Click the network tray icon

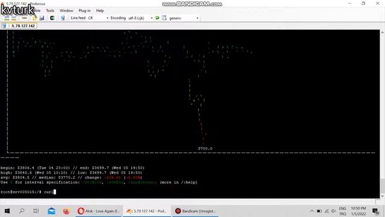point(326,211)
